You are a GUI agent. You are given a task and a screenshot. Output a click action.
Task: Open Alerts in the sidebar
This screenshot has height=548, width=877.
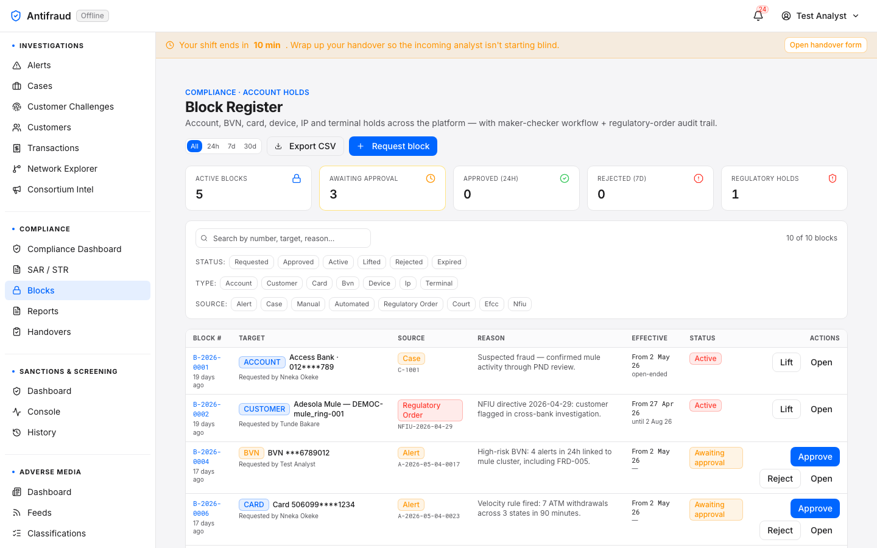[77, 65]
